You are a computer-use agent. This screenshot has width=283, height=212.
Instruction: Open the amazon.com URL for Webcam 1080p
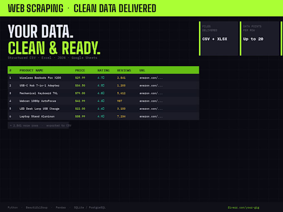pos(151,101)
